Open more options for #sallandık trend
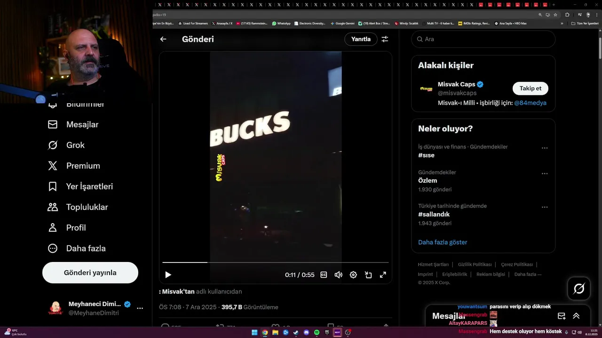The width and height of the screenshot is (602, 338). click(545, 207)
